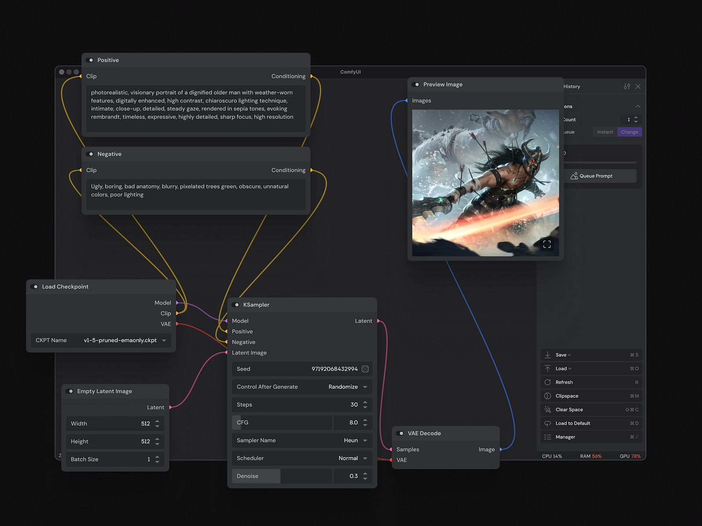Expand the Scheduler dropdown showing Normal
The width and height of the screenshot is (702, 526).
click(365, 458)
